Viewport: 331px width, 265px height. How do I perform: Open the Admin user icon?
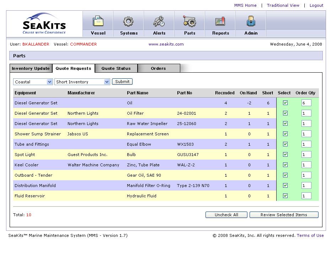(251, 22)
